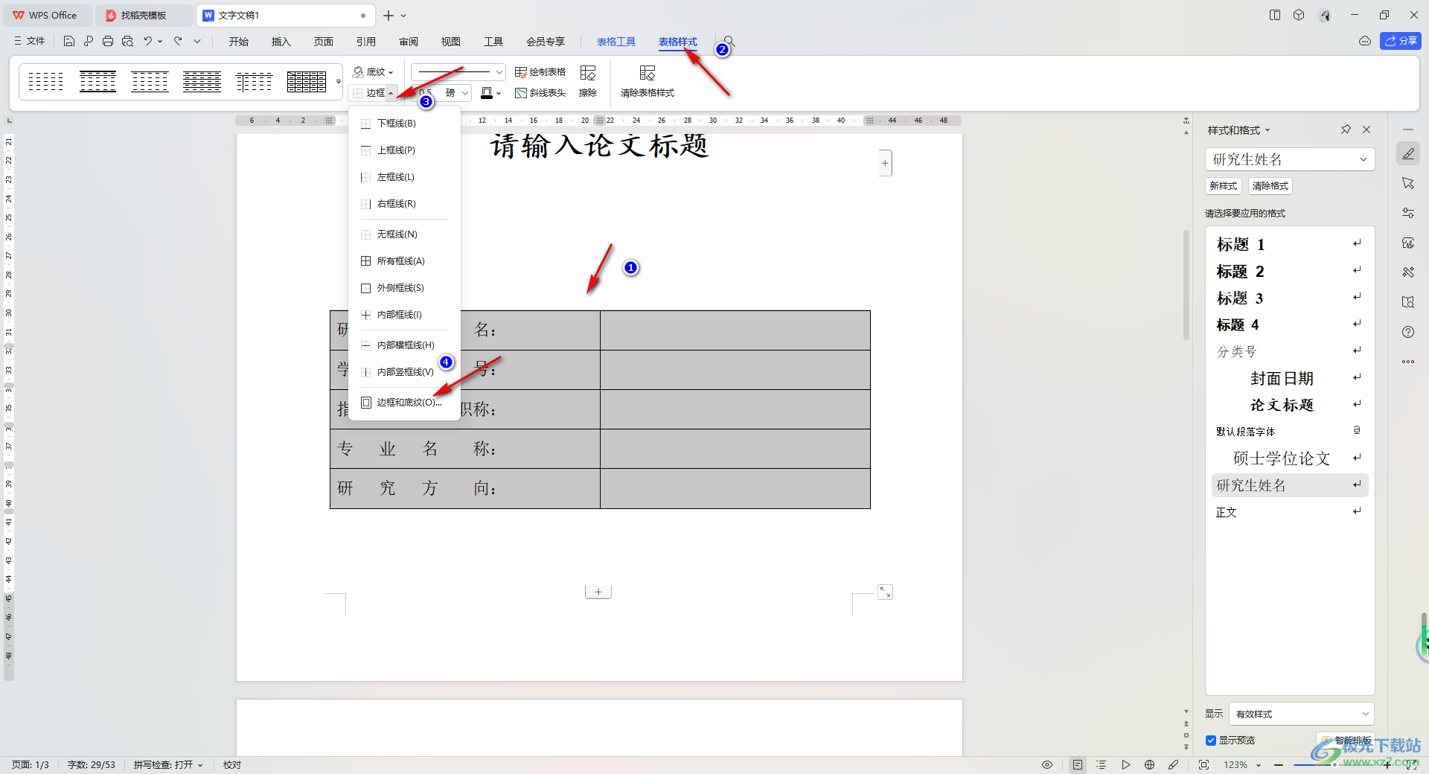
Task: Select No Border (N) menu item
Action: [404, 234]
